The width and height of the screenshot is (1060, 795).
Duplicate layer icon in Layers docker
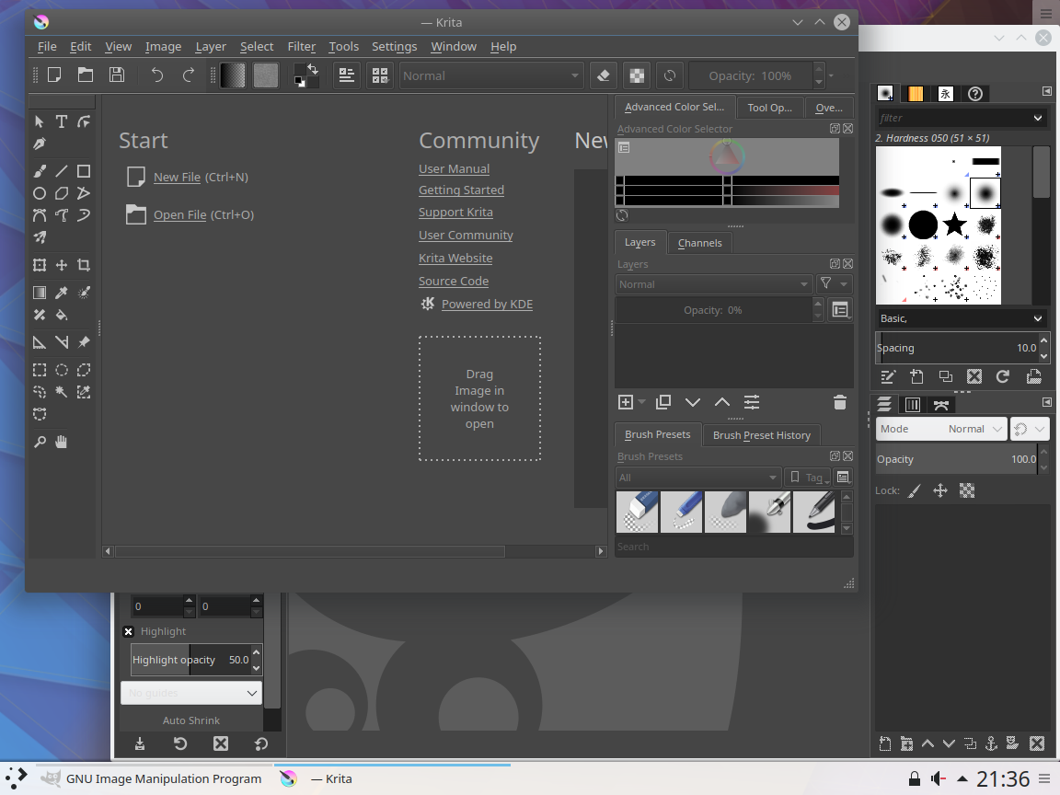(663, 403)
